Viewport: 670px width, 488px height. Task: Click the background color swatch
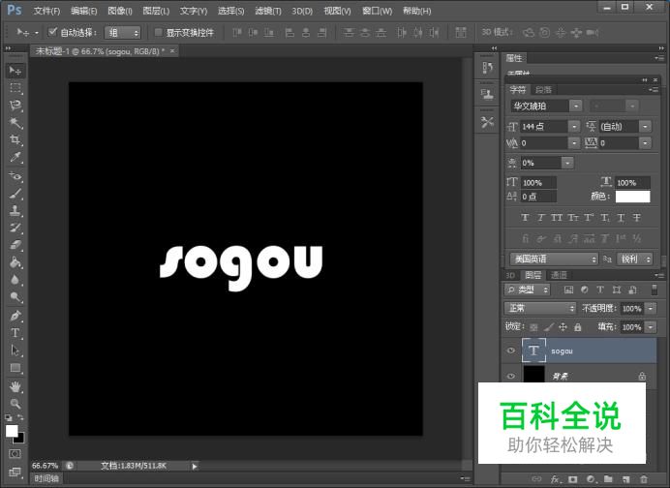coord(20,439)
